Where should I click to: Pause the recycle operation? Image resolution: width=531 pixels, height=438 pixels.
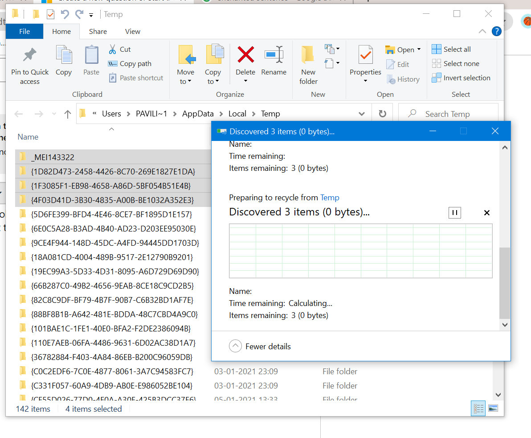pyautogui.click(x=455, y=213)
